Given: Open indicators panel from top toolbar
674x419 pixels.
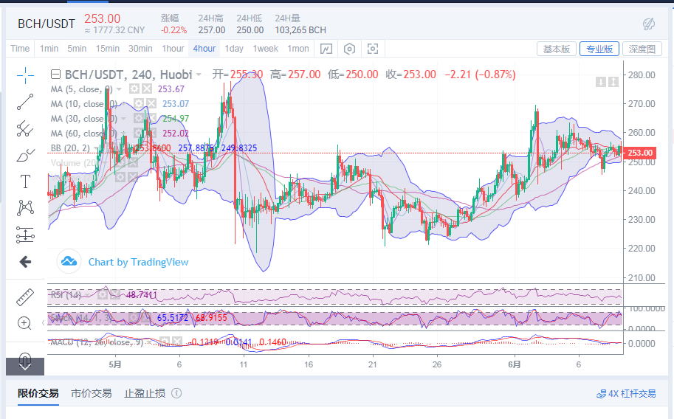Looking at the screenshot, I should pos(326,49).
